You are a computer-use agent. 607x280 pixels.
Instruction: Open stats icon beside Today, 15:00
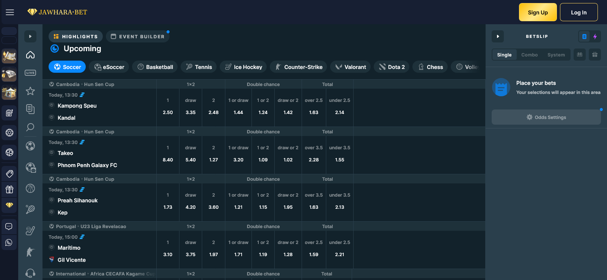(x=82, y=237)
